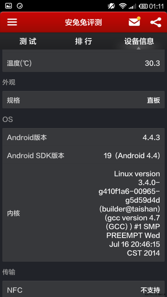Switch to the 测试 tab
The height and width of the screenshot is (297, 167).
pos(28,41)
